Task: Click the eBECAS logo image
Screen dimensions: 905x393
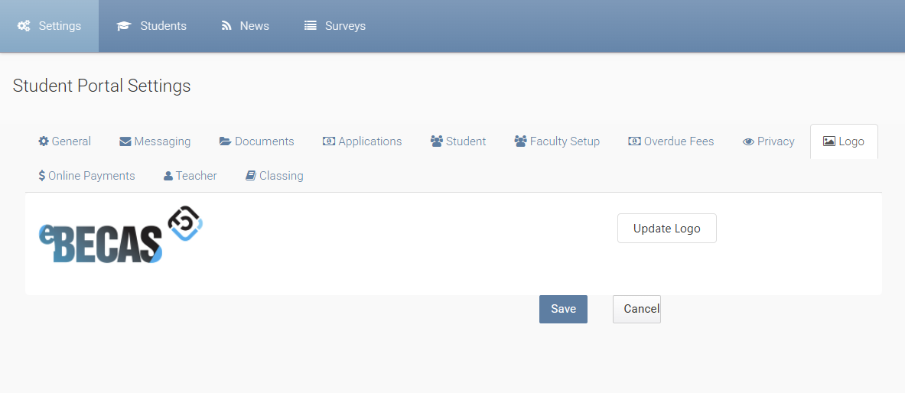Action: click(121, 235)
